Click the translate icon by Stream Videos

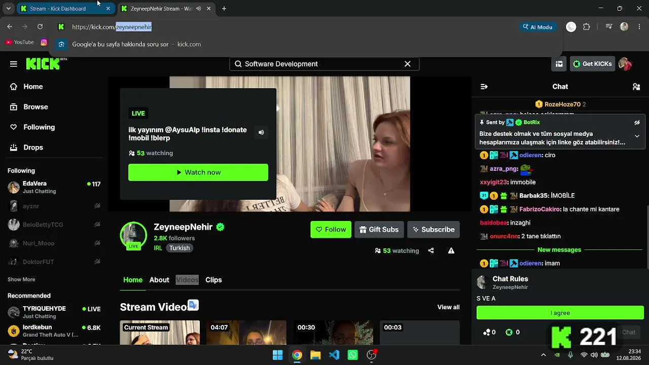[193, 305]
